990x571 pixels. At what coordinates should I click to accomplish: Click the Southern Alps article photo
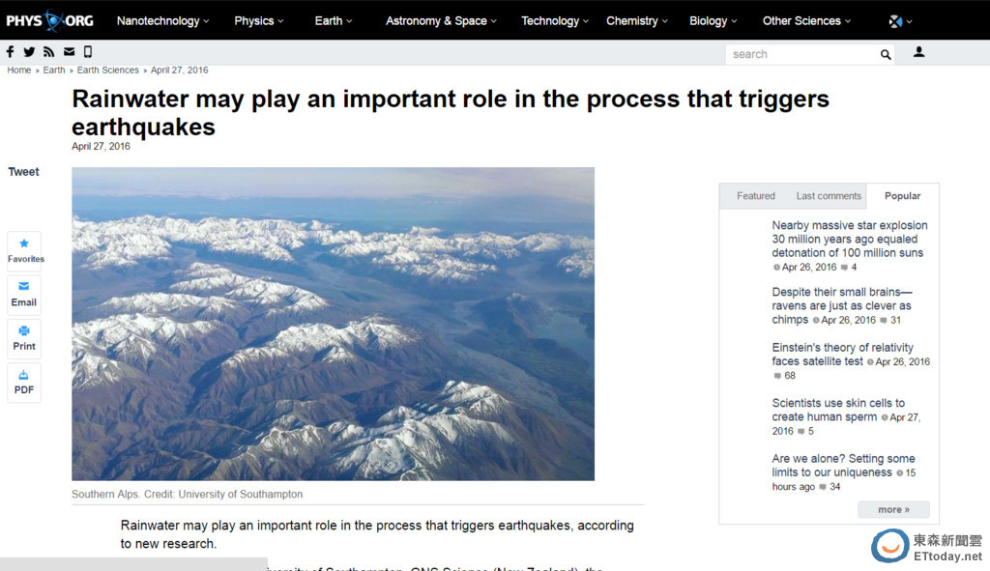(x=333, y=324)
